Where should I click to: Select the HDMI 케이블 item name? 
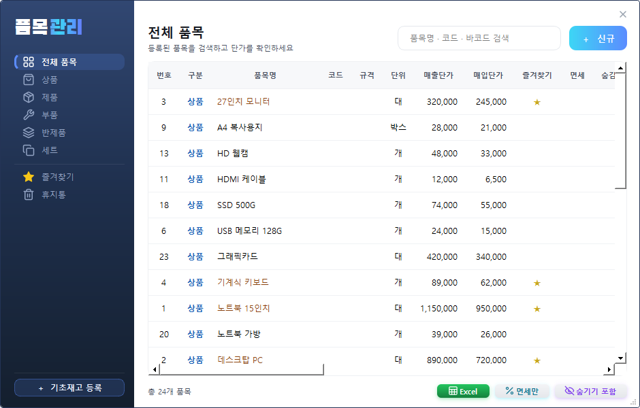pos(241,180)
